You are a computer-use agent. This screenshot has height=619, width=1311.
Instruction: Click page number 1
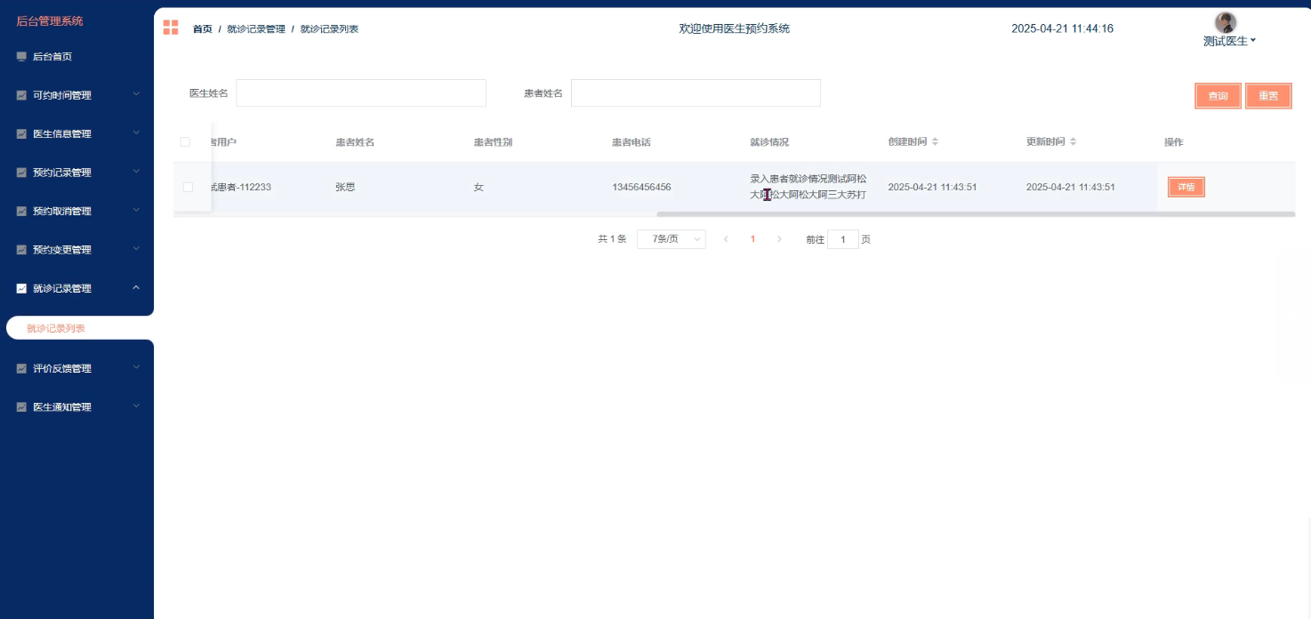click(x=752, y=239)
